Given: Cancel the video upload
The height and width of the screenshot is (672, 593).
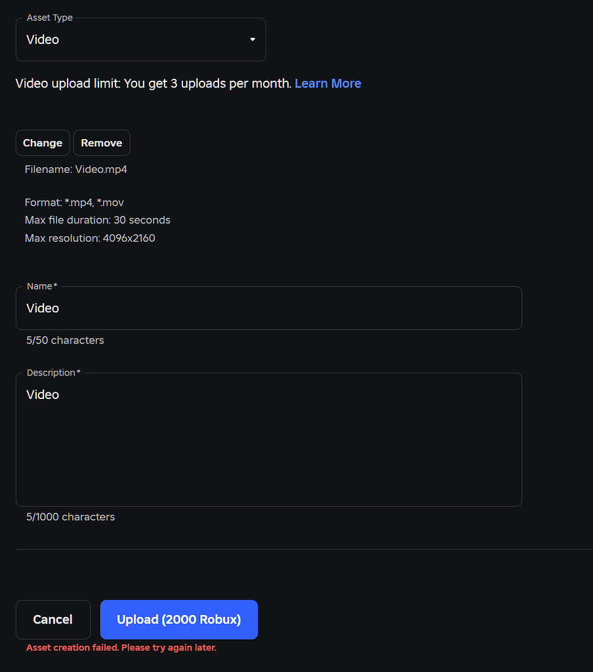Looking at the screenshot, I should (52, 619).
